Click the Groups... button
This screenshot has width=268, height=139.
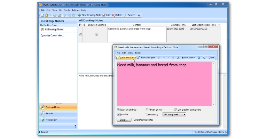[x=124, y=120]
